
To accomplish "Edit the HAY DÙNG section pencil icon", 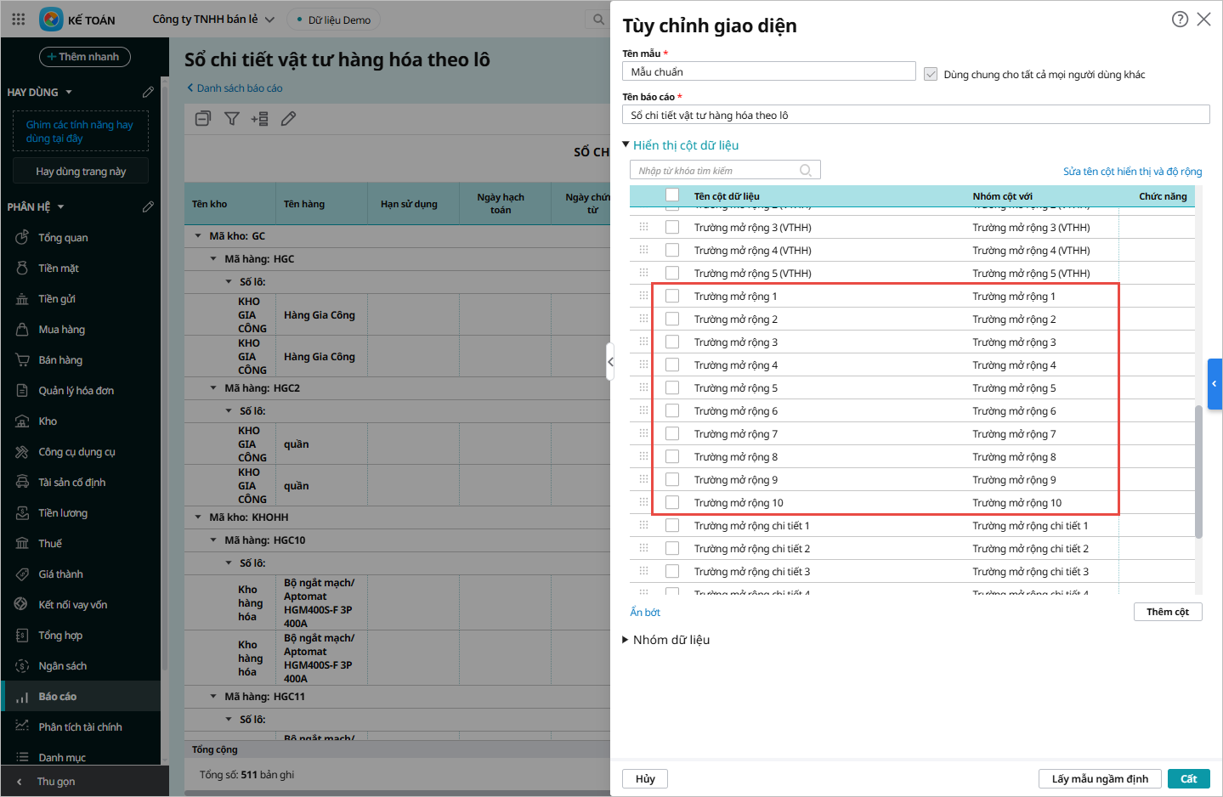I will (x=148, y=92).
